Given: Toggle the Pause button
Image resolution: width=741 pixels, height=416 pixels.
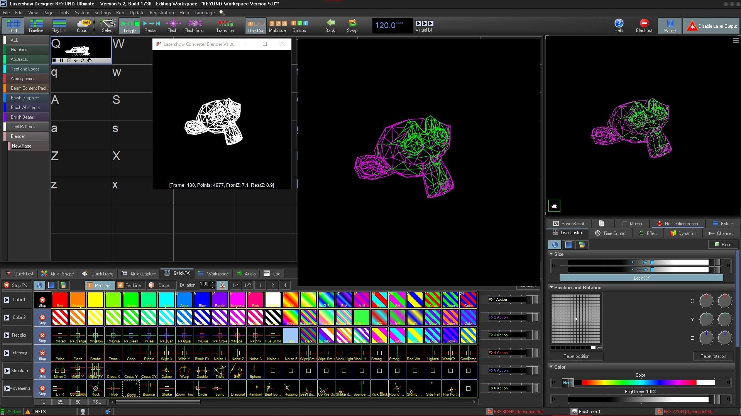Looking at the screenshot, I should [x=670, y=25].
